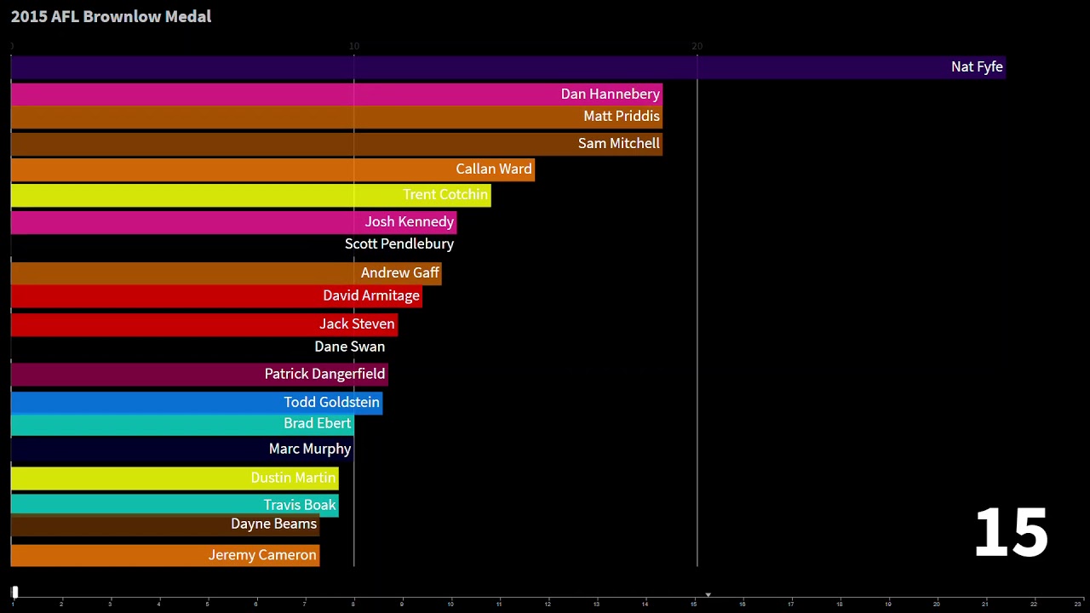Select Patrick Dangerfield's maroon bar

199,375
